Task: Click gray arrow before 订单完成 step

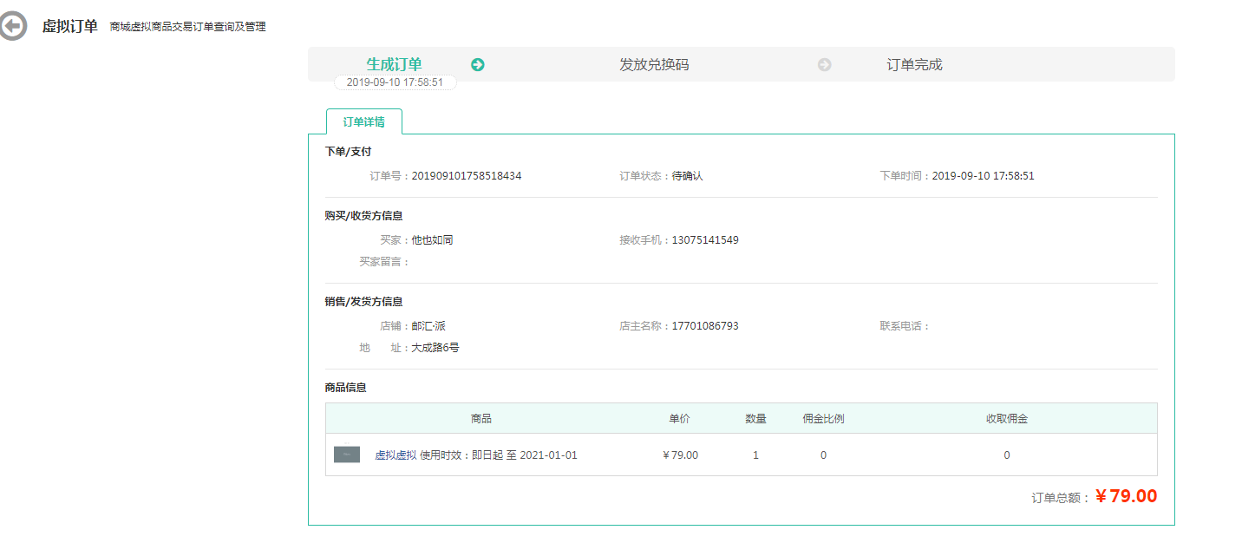Action: 824,65
